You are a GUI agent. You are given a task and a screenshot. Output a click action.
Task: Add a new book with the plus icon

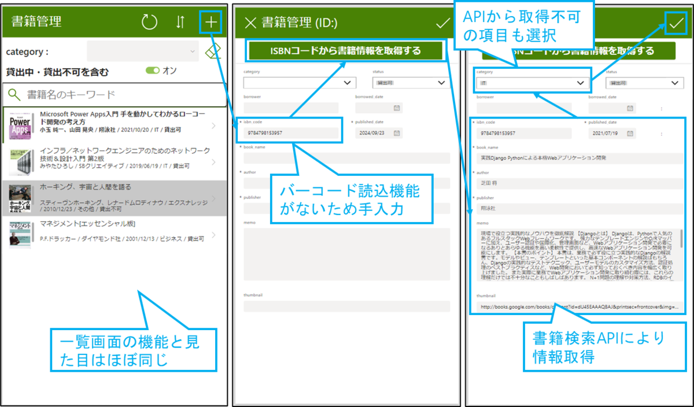pos(211,22)
